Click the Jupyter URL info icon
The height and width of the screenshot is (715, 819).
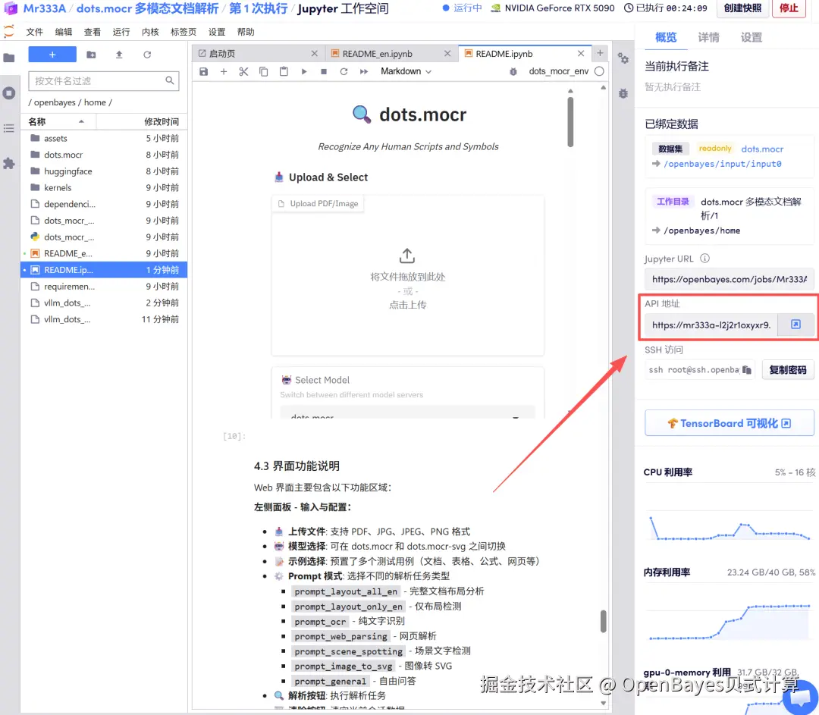point(704,258)
